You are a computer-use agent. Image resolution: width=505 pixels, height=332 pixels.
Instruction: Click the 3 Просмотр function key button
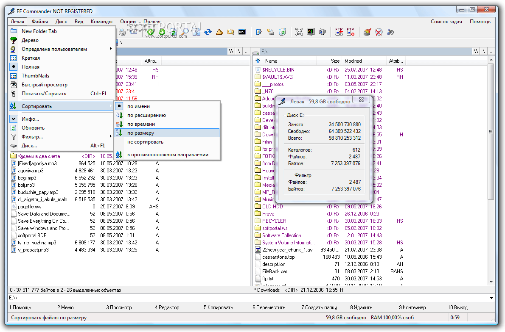click(119, 307)
